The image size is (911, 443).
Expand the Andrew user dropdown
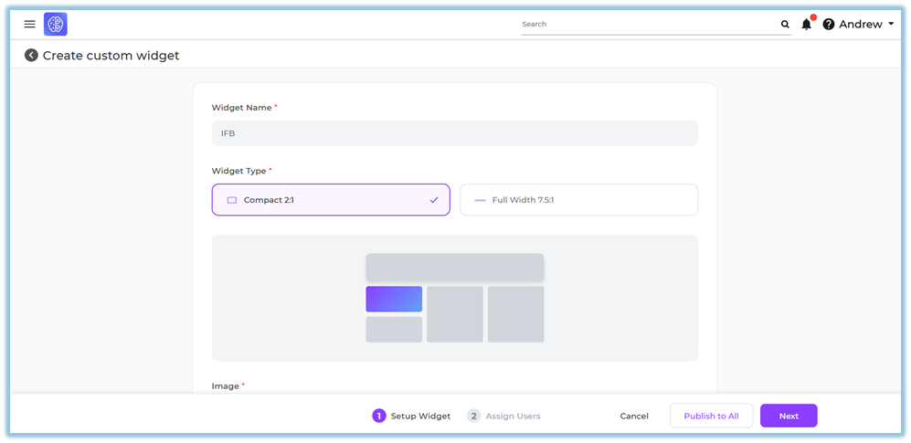click(x=861, y=25)
